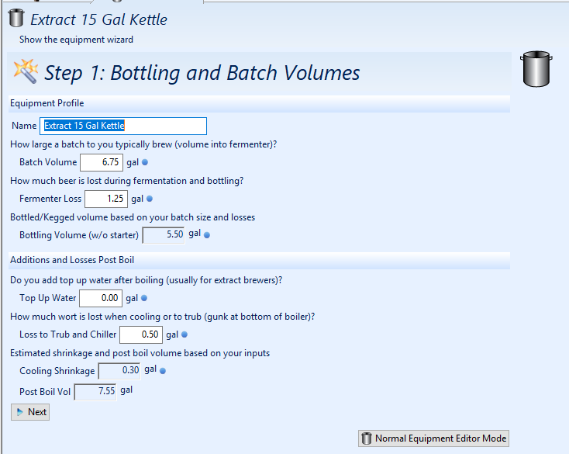Click the blue dot beside Bottling Volume
Screen dimensions: 569x454
[207, 235]
